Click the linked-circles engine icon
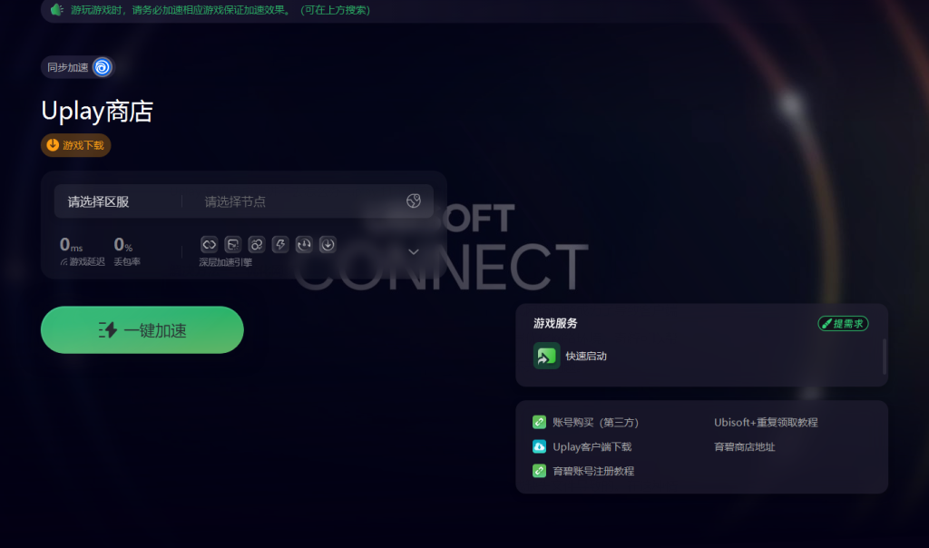The width and height of the screenshot is (929, 548). coord(257,245)
